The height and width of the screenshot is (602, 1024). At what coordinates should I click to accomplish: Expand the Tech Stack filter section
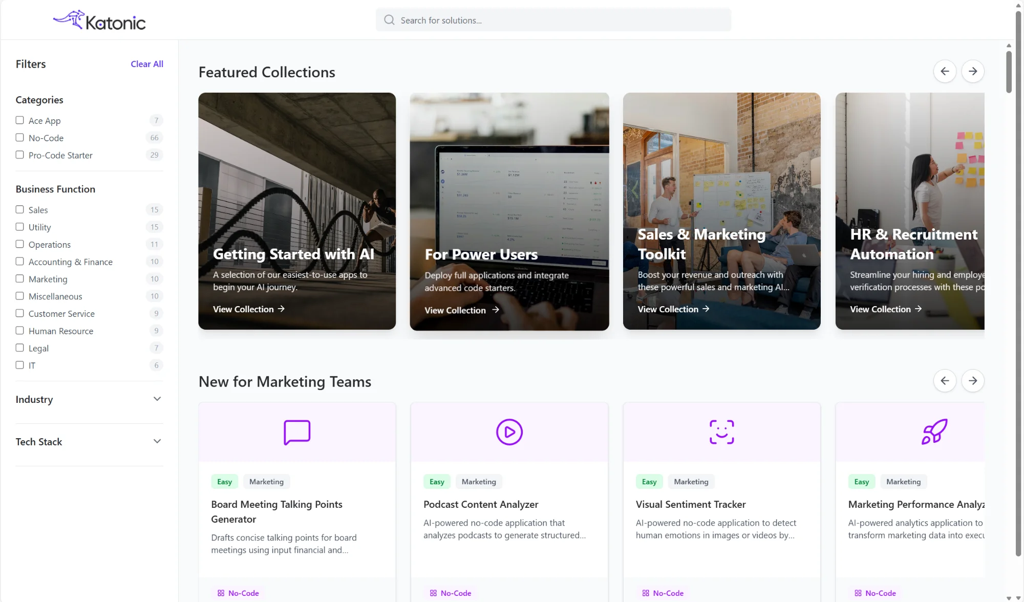click(x=157, y=441)
